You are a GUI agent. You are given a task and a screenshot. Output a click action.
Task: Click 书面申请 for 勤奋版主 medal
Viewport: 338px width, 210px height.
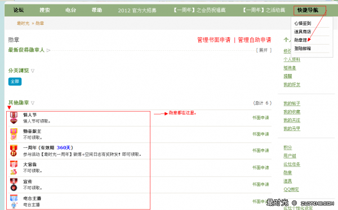click(x=261, y=134)
